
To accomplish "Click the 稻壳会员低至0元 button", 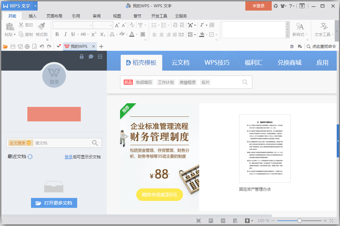I will [160, 195].
